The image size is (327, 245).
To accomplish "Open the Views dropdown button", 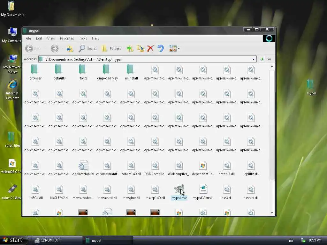I will (x=175, y=48).
